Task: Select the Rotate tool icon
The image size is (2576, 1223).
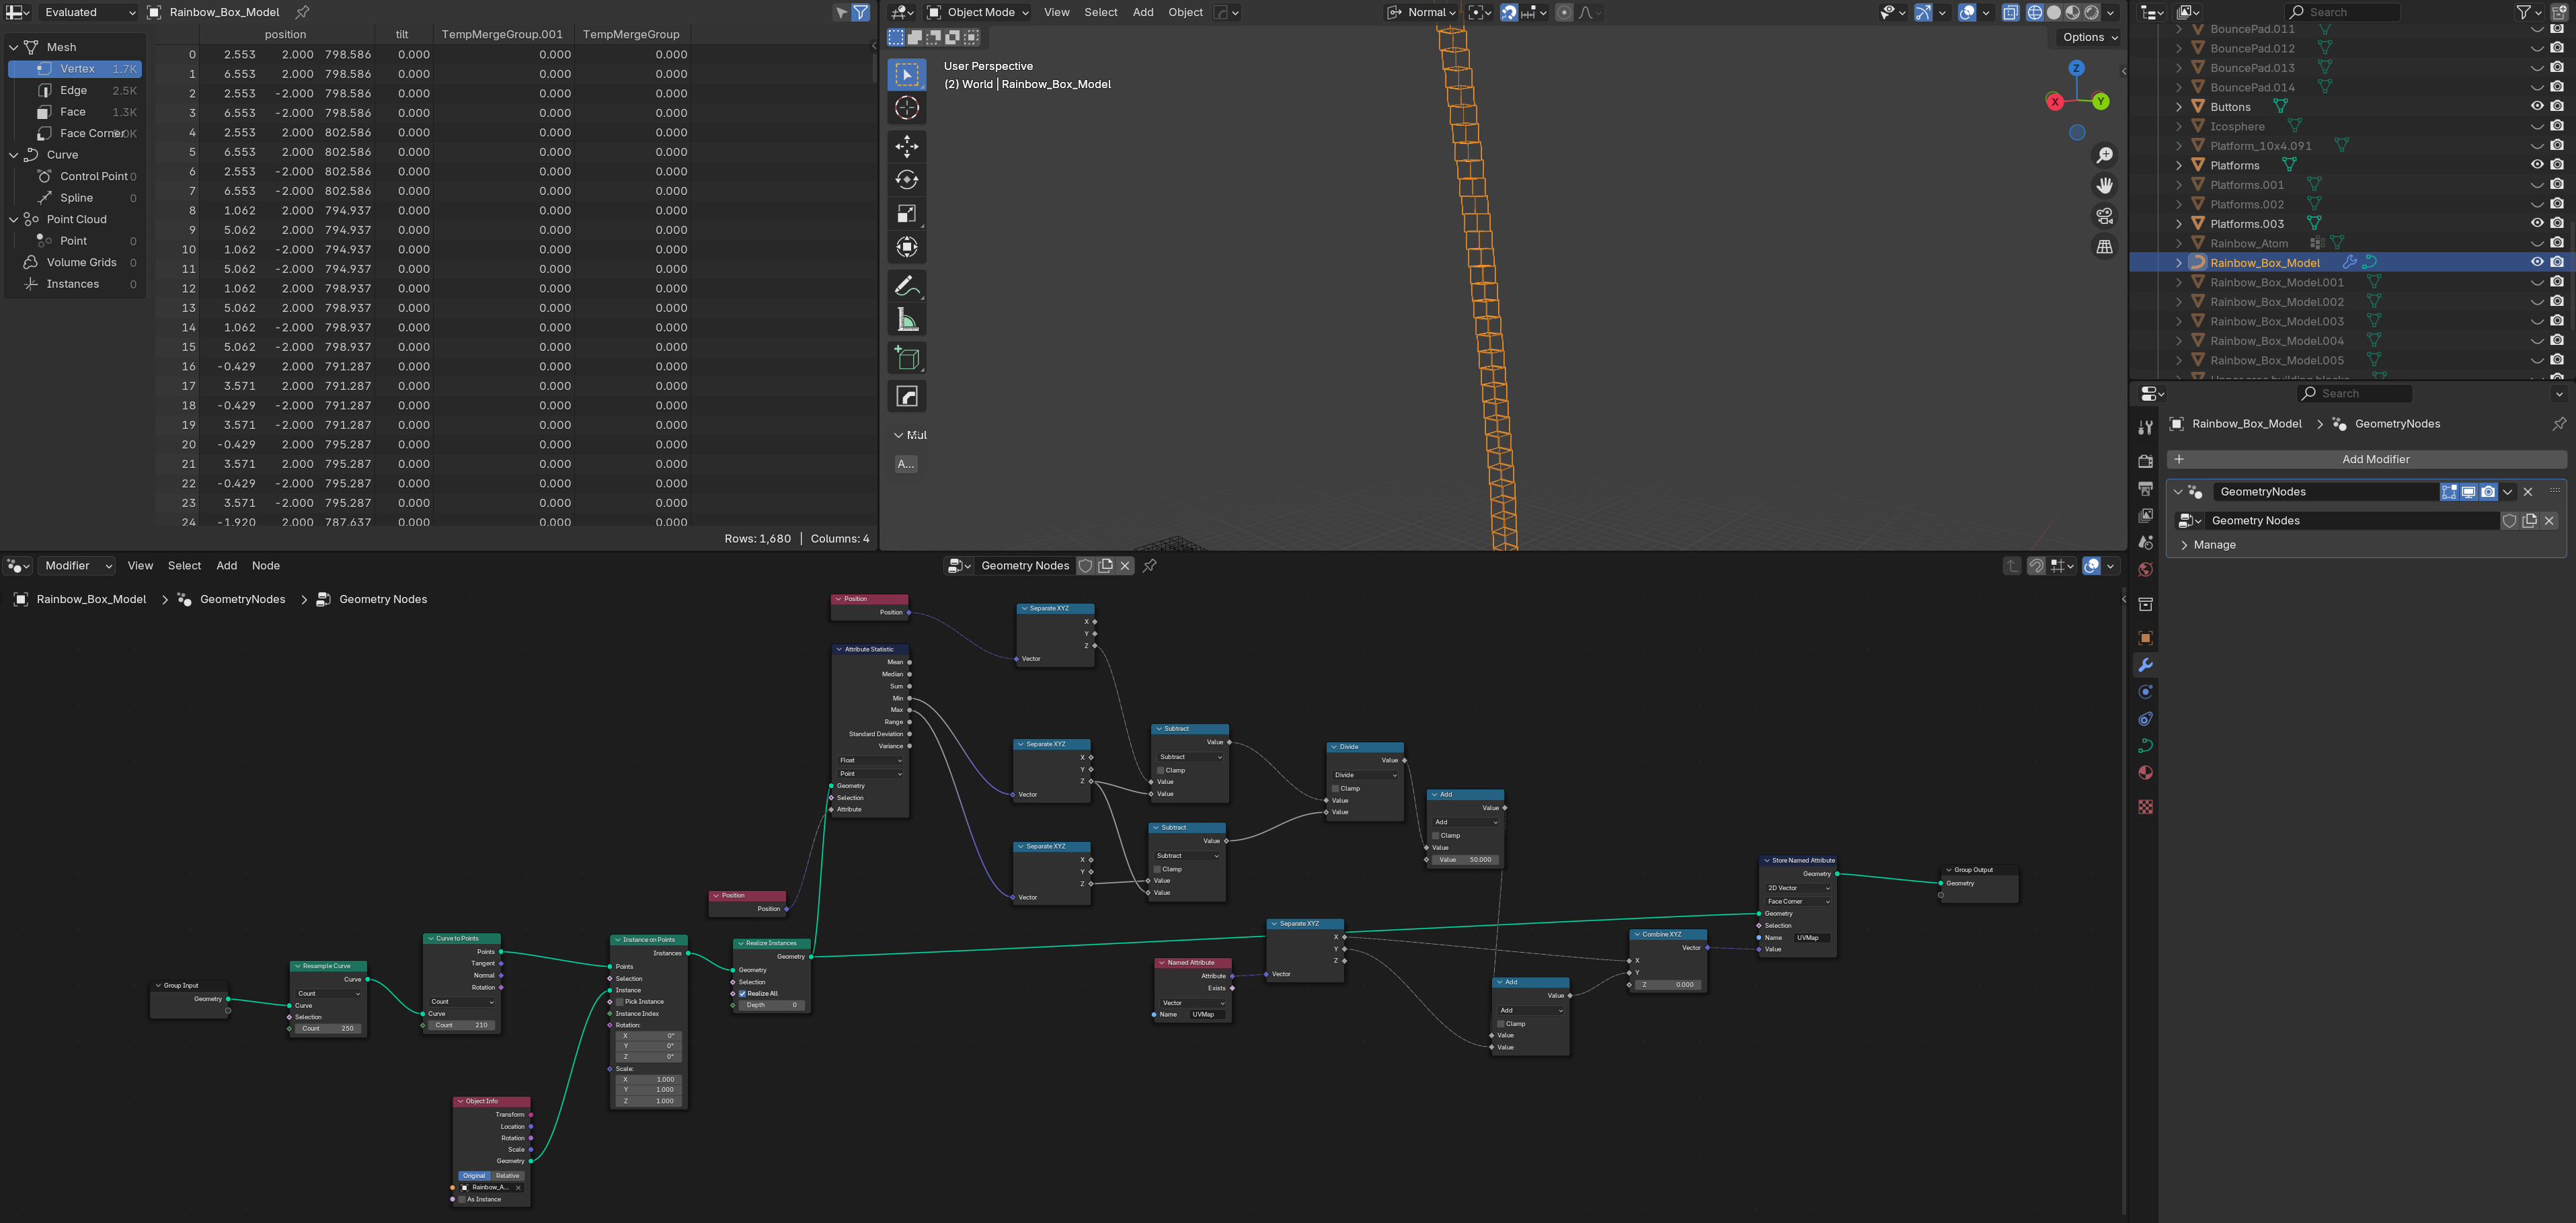Action: [x=906, y=180]
